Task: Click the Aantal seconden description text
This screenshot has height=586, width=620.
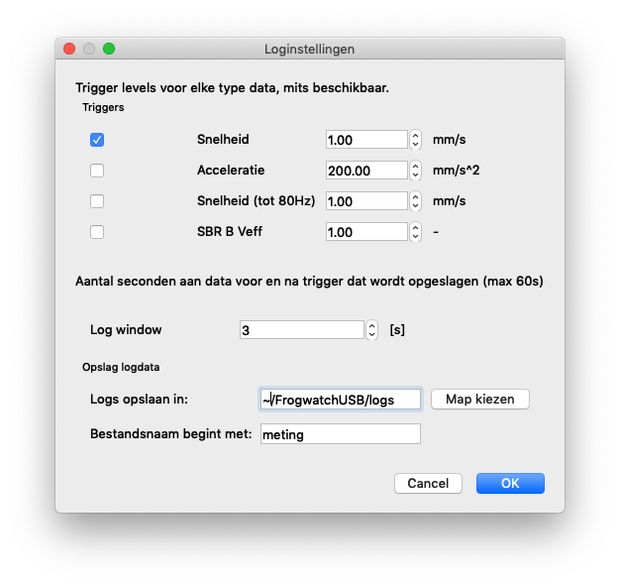Action: click(x=309, y=282)
